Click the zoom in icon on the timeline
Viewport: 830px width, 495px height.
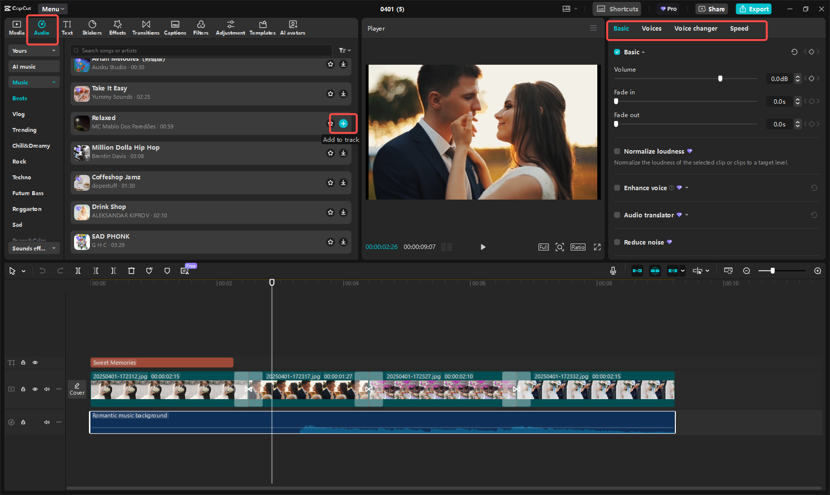[x=818, y=271]
